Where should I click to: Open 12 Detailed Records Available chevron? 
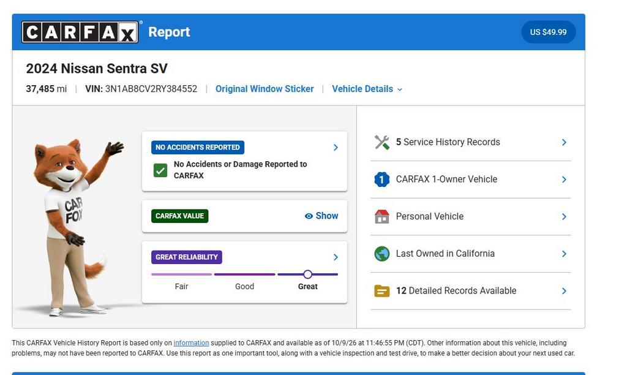[x=564, y=291]
